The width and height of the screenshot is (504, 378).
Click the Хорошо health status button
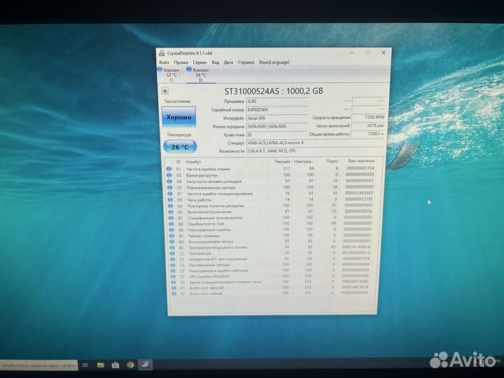[x=178, y=117]
